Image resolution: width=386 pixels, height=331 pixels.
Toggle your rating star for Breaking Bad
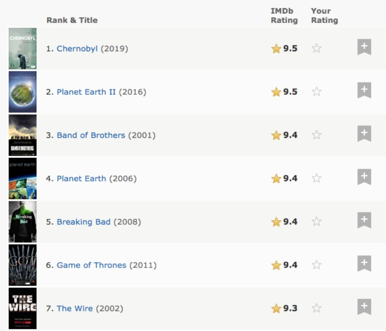317,222
